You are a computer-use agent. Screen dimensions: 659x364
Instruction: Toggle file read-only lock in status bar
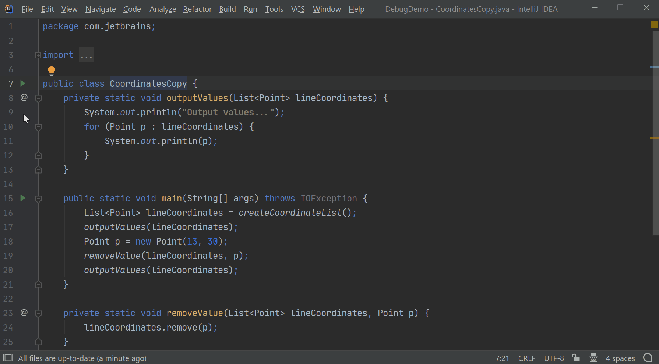click(x=576, y=357)
